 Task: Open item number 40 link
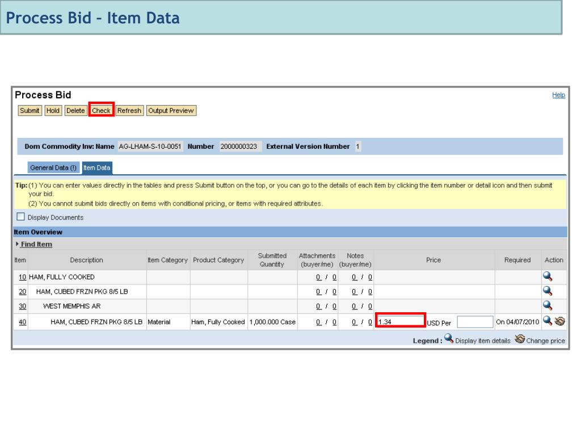click(x=23, y=322)
